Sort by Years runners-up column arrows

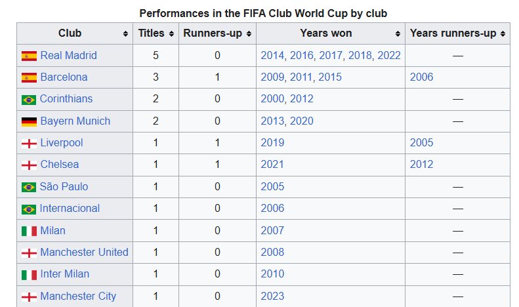[503, 33]
